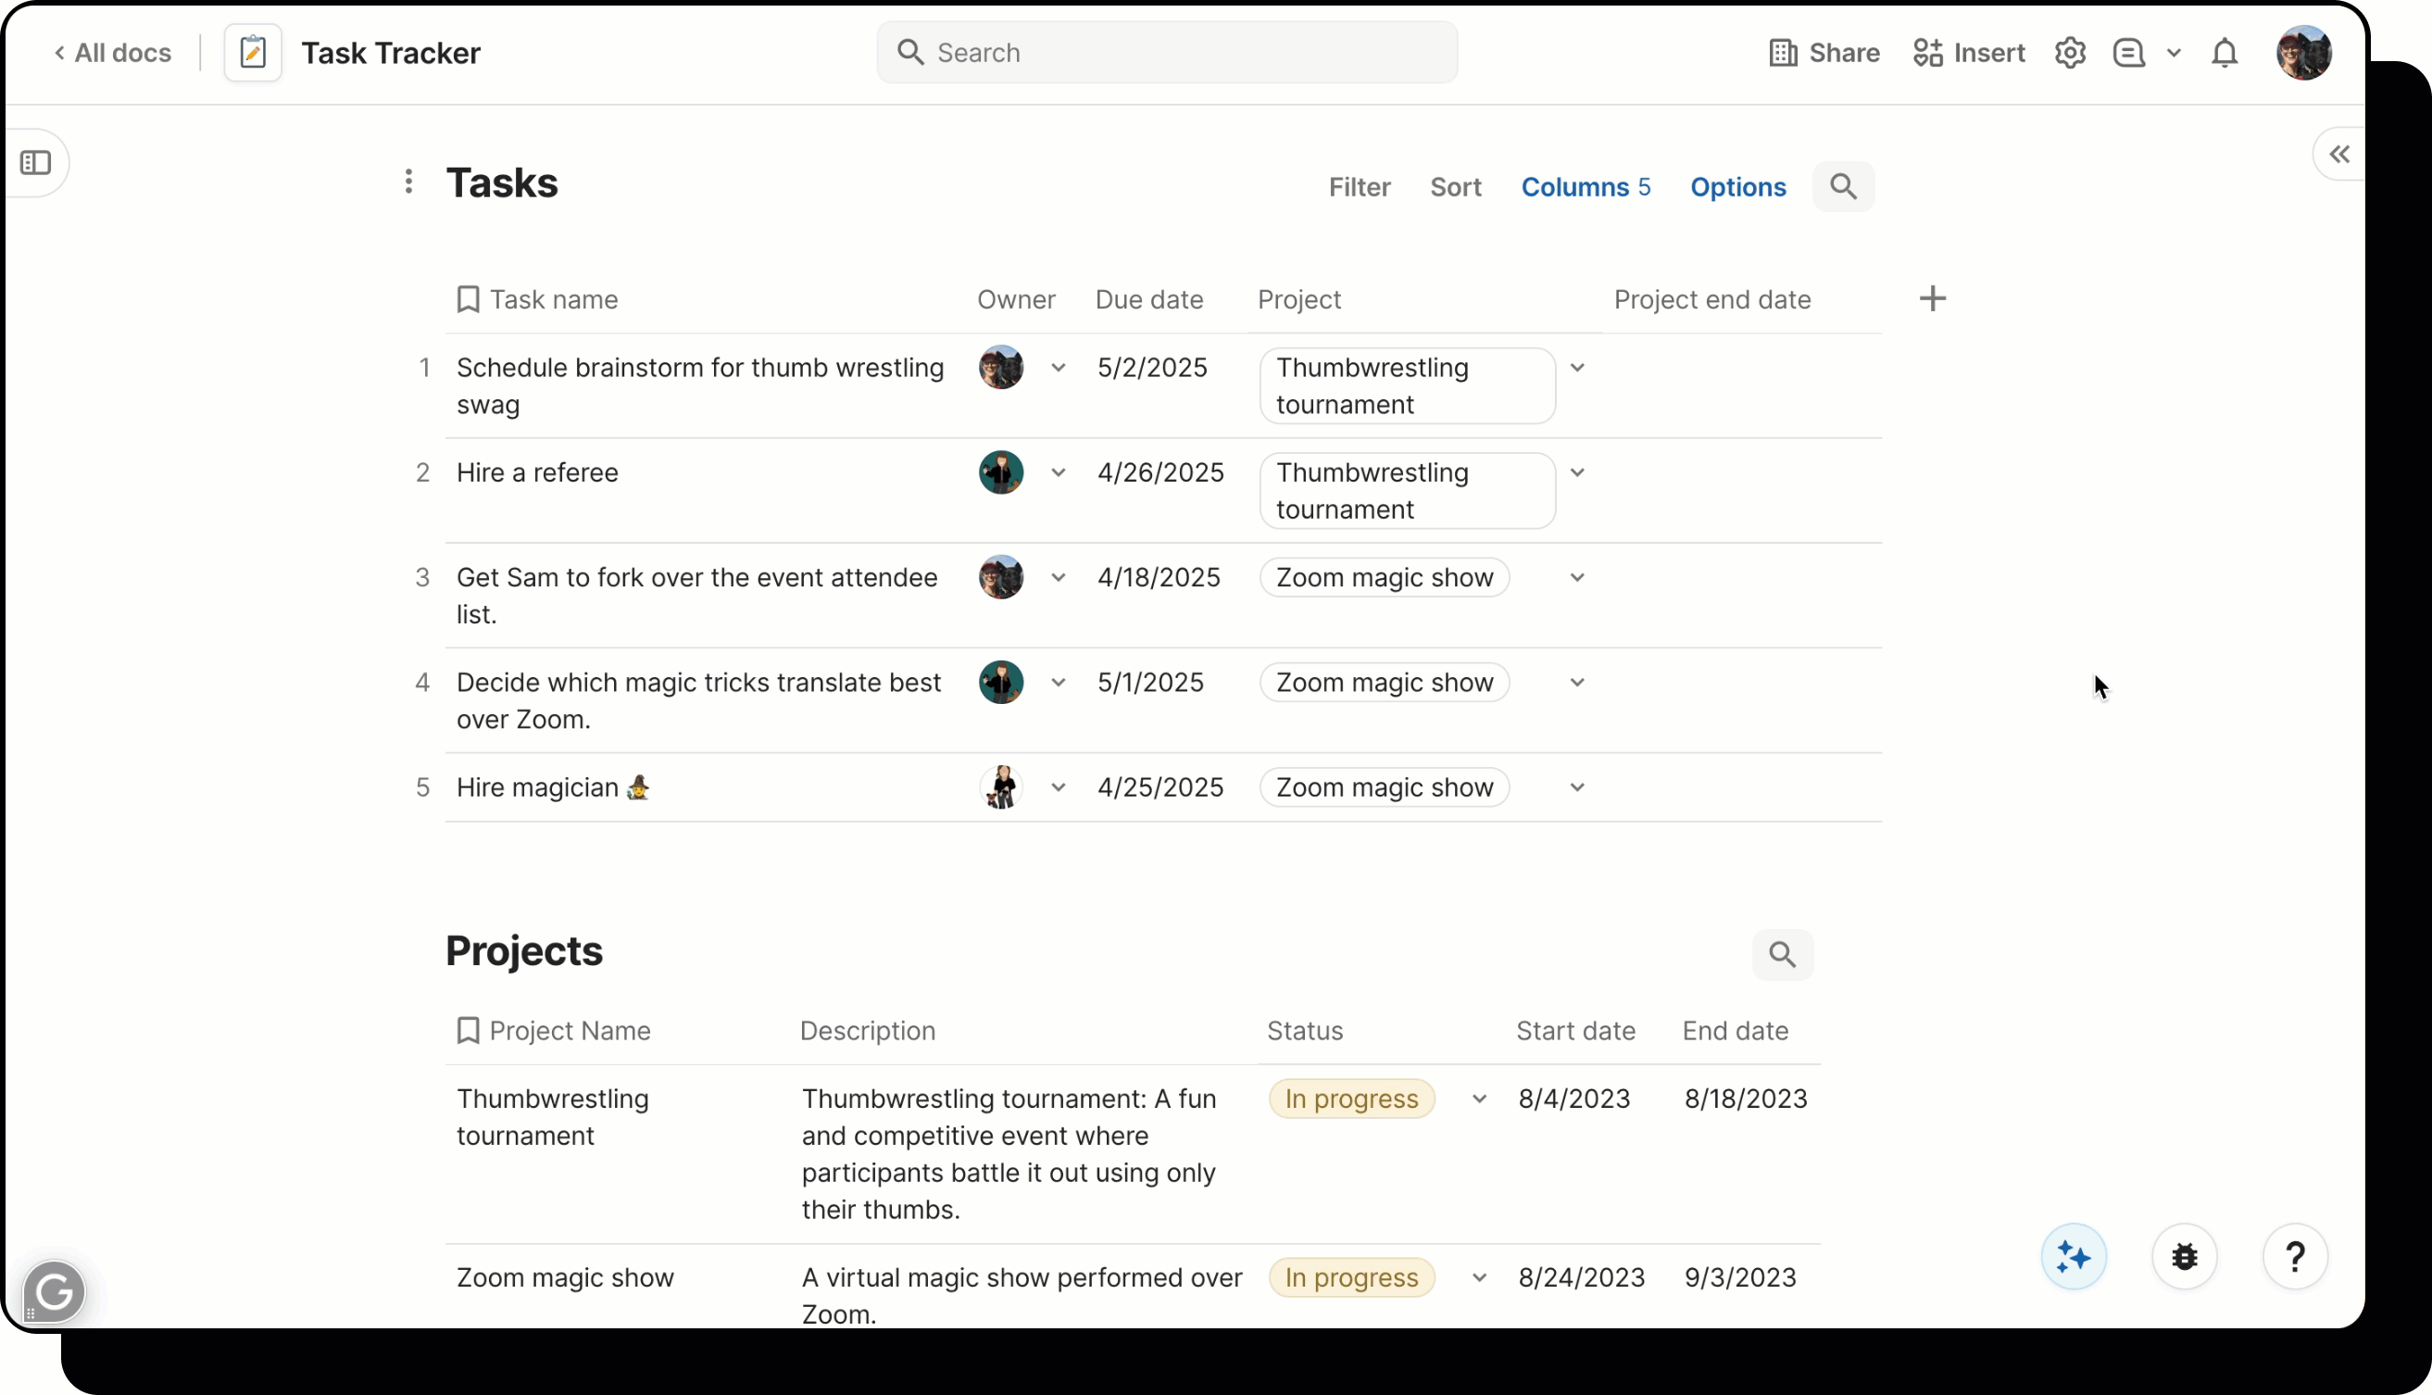Open the user profile avatar
Image resolution: width=2432 pixels, height=1395 pixels.
click(2303, 53)
